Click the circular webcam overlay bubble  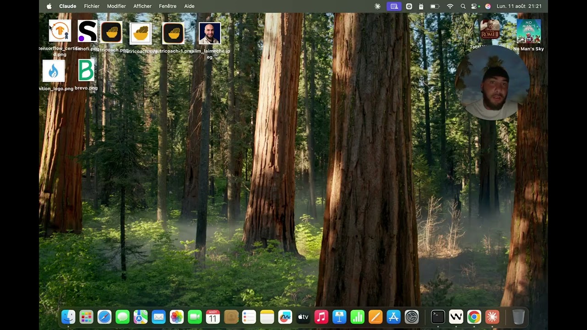pyautogui.click(x=493, y=83)
